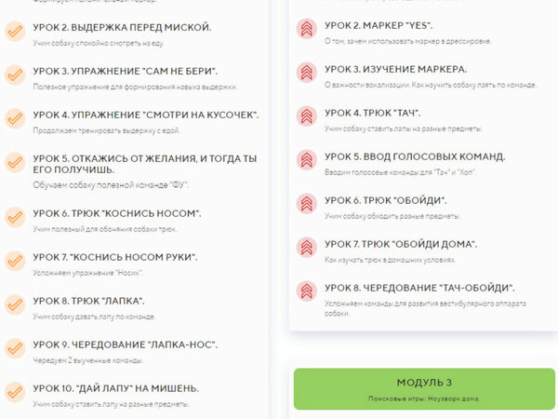
Task: Click description "Учим собаку давать лапу по команде"
Action: (x=94, y=317)
